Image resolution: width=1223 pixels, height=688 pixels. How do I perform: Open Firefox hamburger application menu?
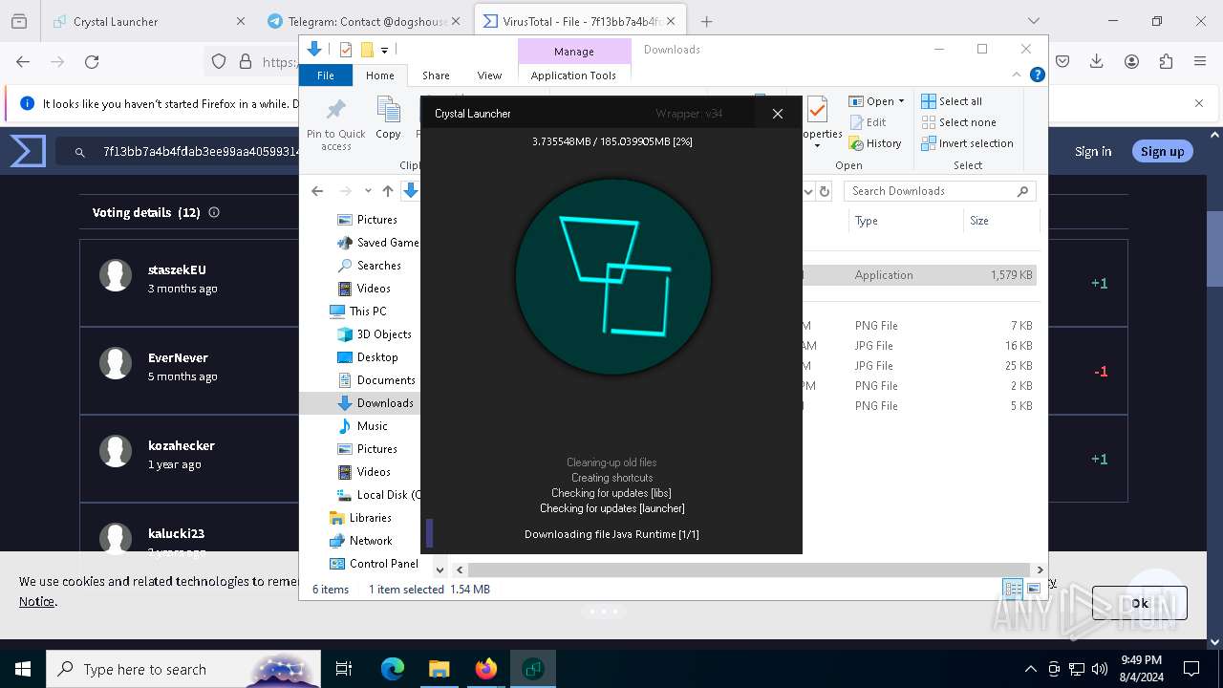[1200, 61]
